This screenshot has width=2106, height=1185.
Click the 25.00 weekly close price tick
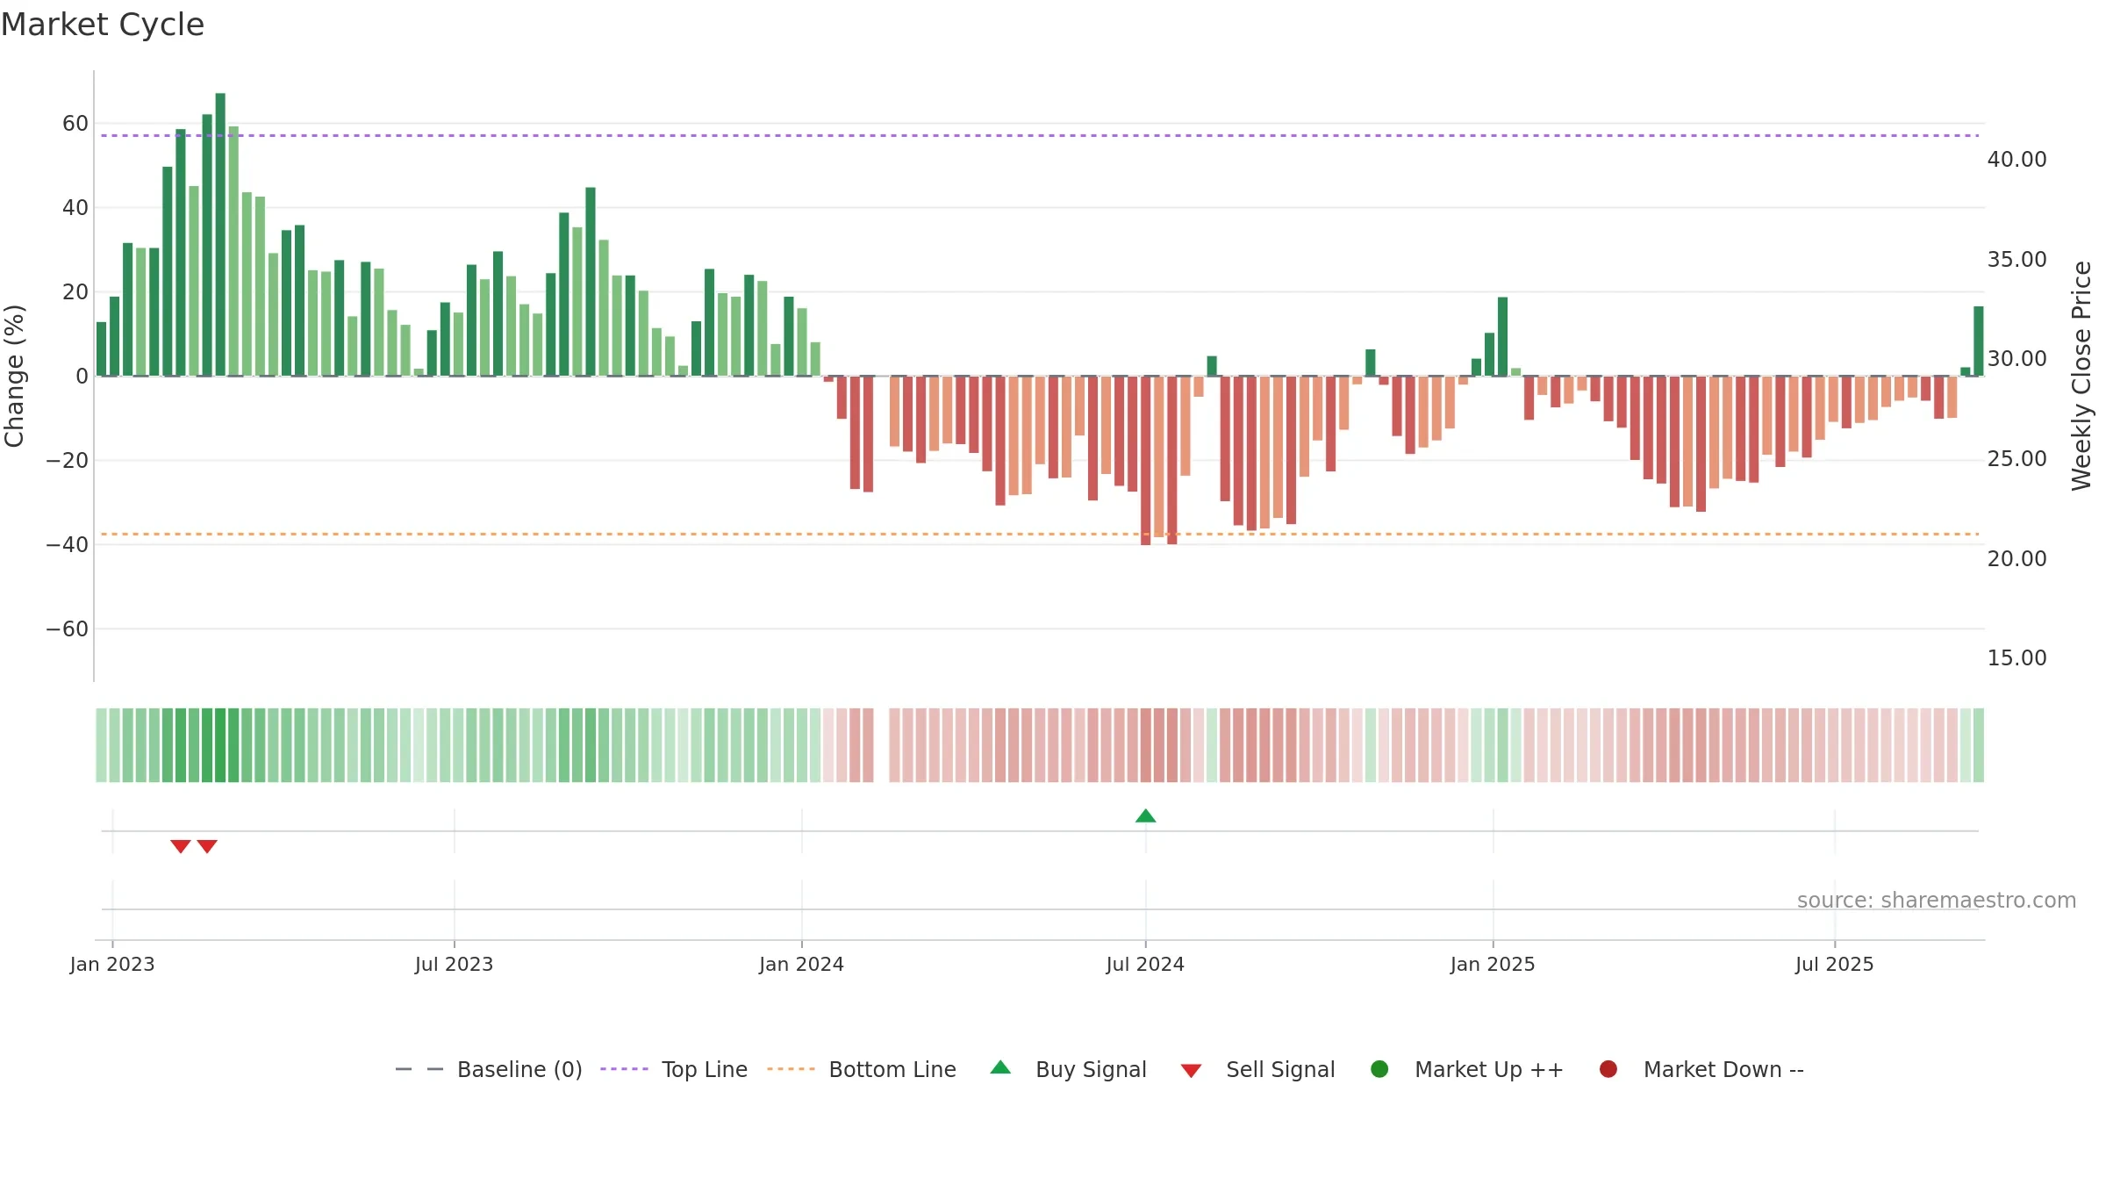coord(2016,459)
